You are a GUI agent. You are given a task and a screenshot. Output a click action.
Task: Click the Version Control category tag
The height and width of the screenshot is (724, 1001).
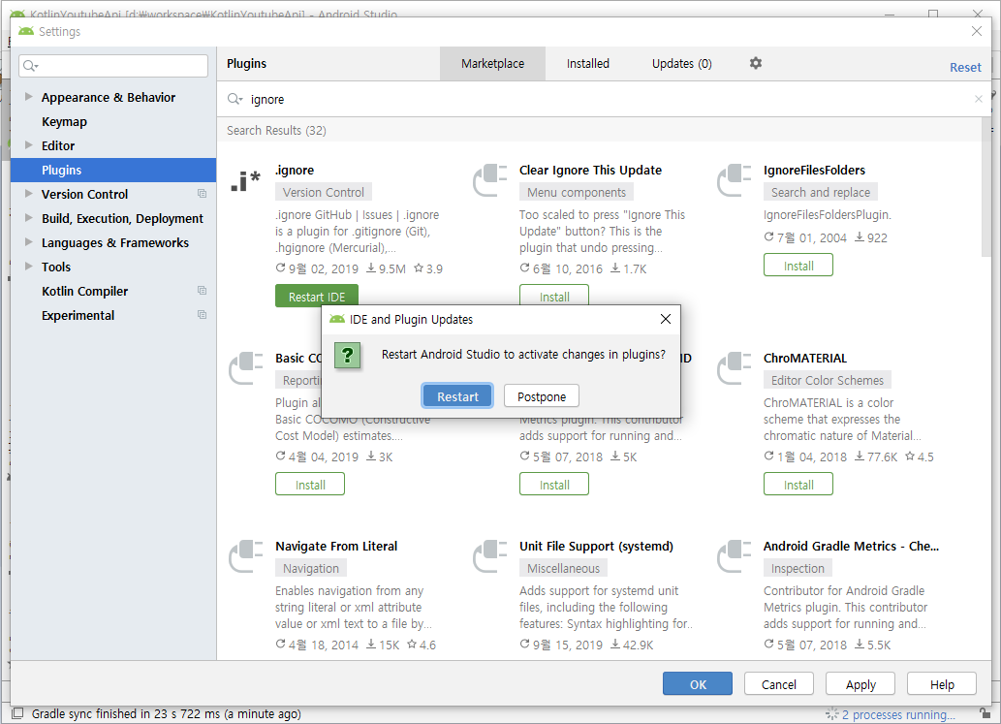323,192
